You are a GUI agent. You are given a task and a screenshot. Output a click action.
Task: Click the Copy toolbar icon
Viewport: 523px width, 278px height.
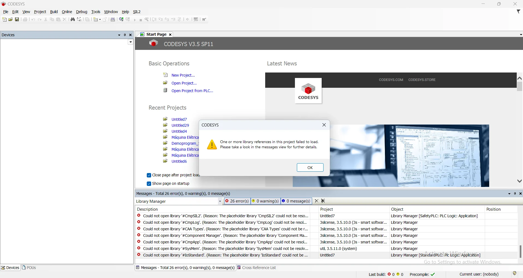tap(52, 19)
